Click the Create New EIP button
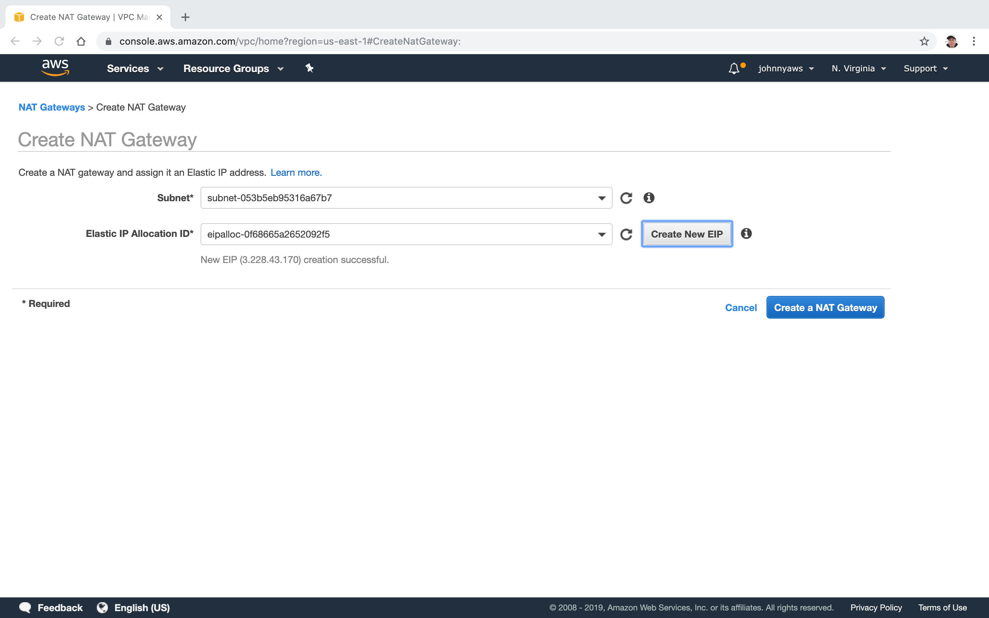The width and height of the screenshot is (989, 618). pyautogui.click(x=686, y=234)
